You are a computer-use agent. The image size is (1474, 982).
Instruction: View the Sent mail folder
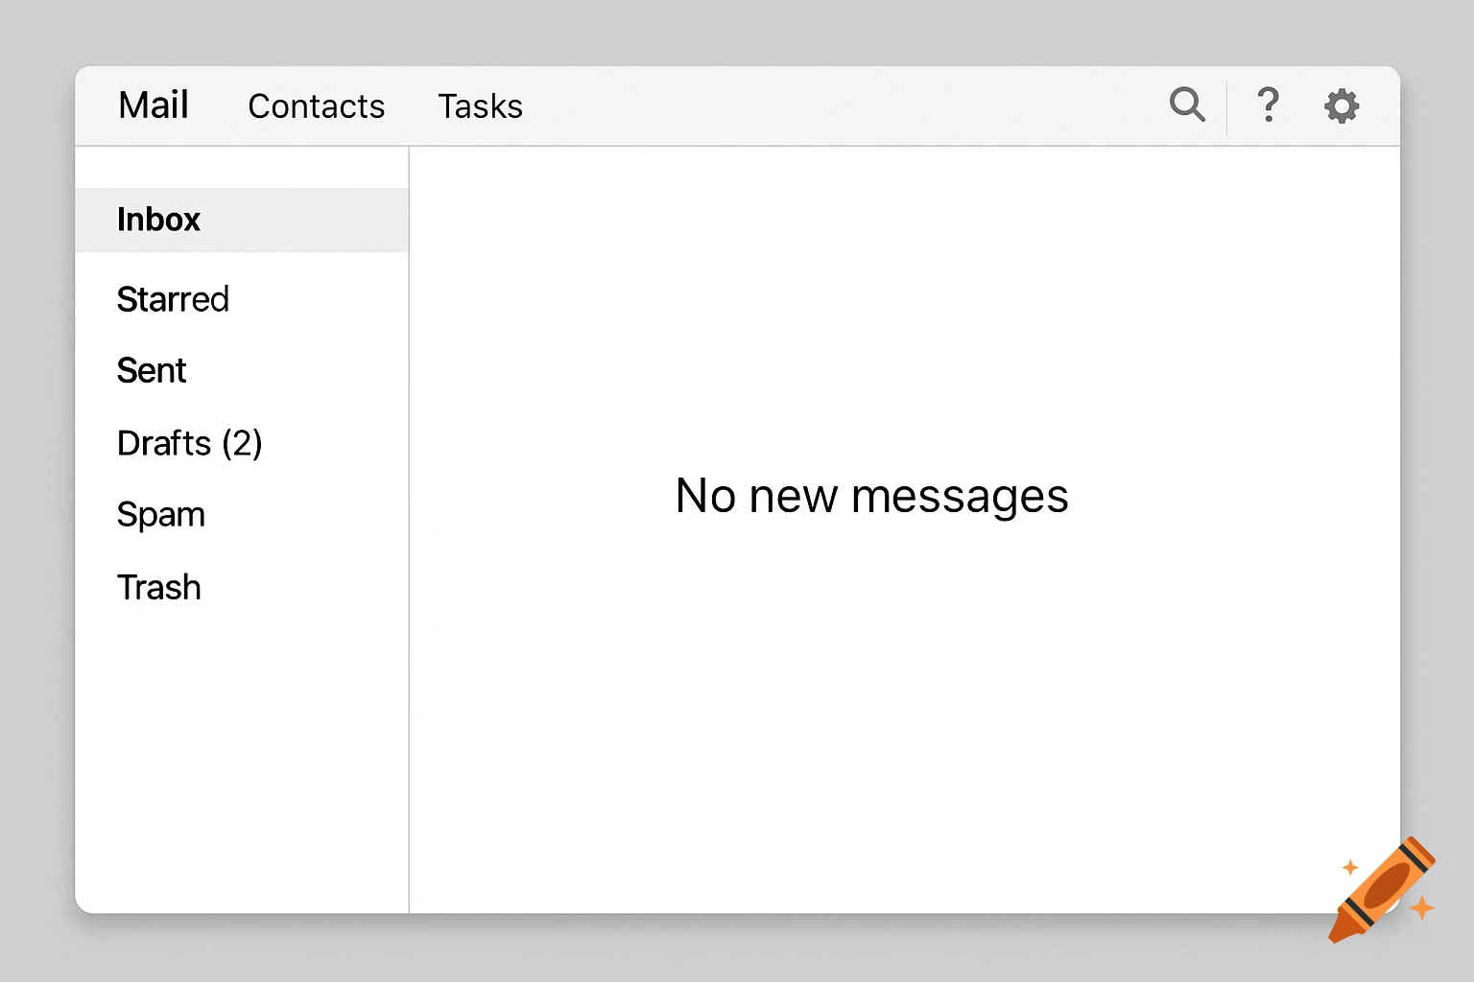tap(152, 370)
